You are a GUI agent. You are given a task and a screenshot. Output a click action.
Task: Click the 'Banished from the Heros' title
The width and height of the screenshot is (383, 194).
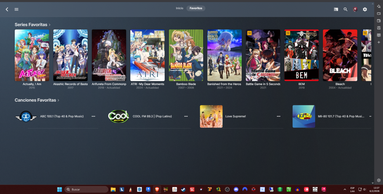(224, 84)
